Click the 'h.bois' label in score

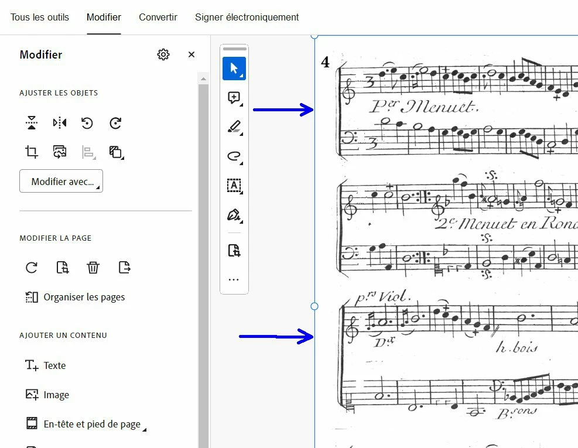click(517, 347)
